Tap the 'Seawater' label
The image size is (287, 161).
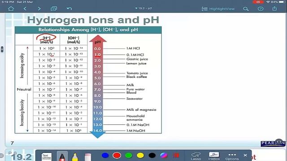pos(135,98)
